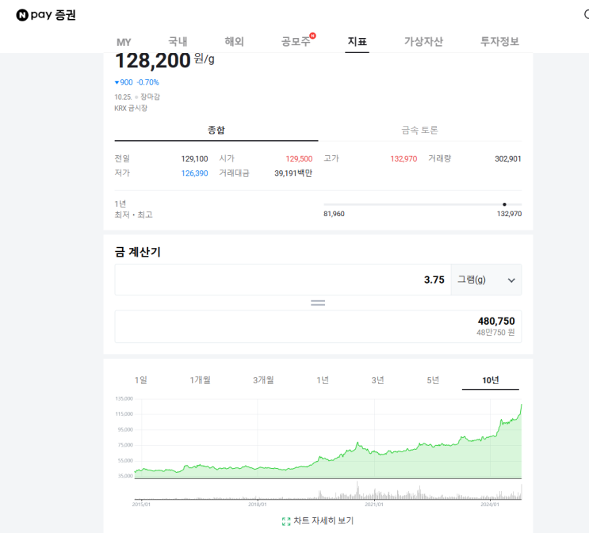This screenshot has width=589, height=533.
Task: Click the N Pay logo icon
Action: (x=22, y=14)
